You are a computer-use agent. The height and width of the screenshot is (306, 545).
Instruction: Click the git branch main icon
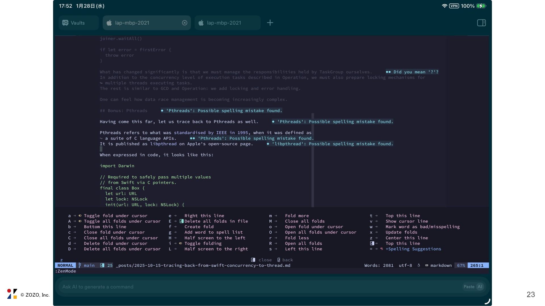(80, 265)
